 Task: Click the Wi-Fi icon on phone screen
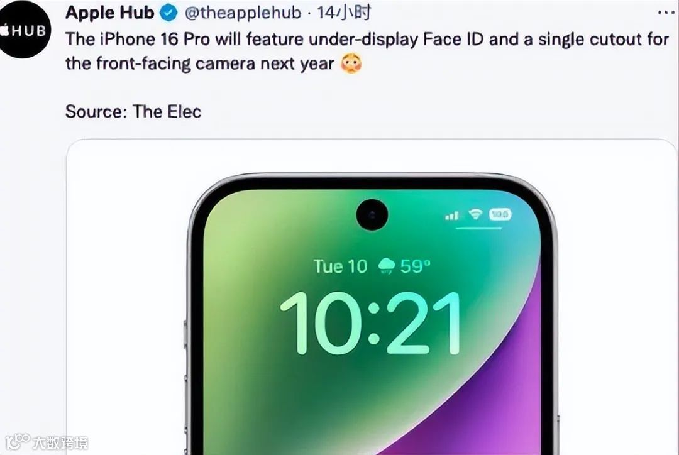tap(475, 214)
